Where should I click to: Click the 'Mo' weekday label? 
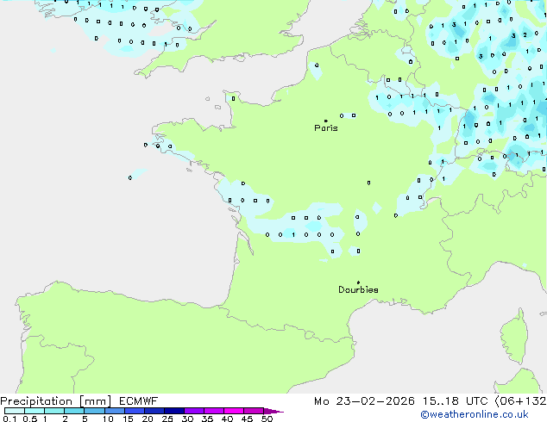tap(321, 401)
